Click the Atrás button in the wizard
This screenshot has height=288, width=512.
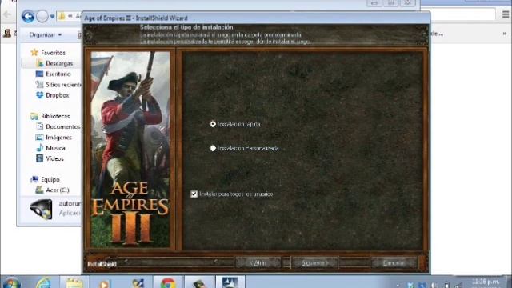tap(258, 263)
